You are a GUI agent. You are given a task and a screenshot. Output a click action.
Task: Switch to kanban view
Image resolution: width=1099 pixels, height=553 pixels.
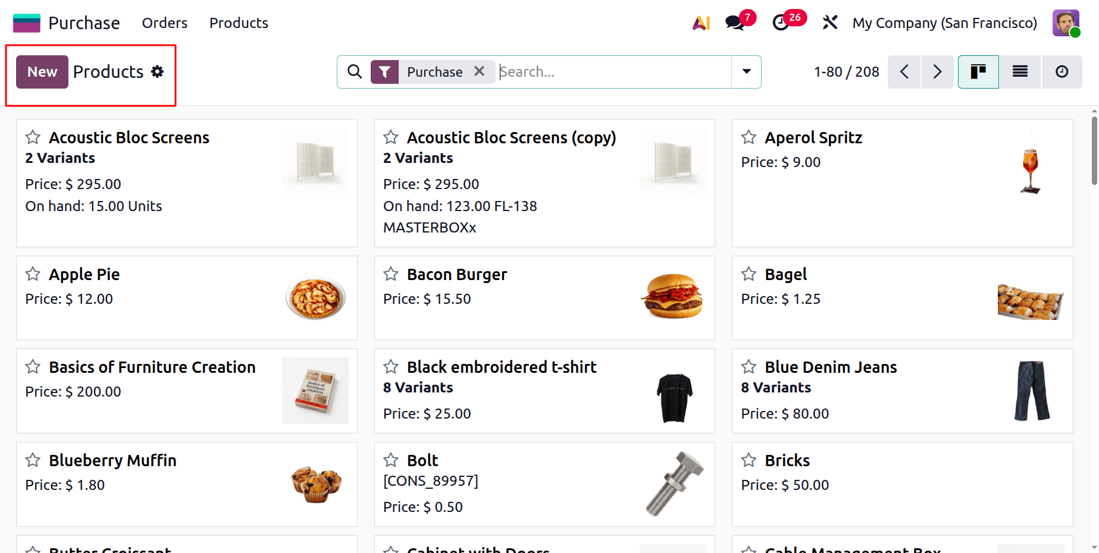click(978, 71)
